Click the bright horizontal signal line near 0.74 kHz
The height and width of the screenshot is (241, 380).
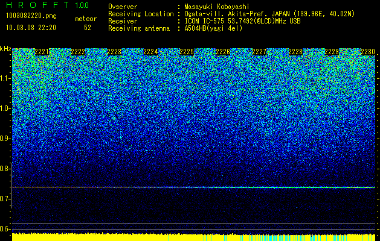(193, 187)
